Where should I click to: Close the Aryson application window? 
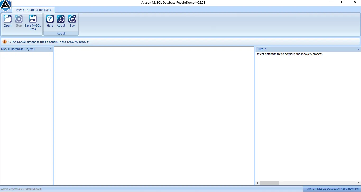pyautogui.click(x=355, y=2)
